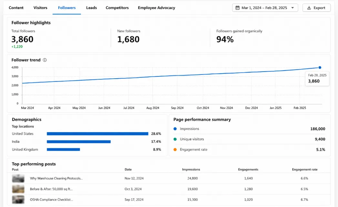338x207 pixels.
Task: Click the 19,600 impressions cell
Action: click(x=192, y=189)
